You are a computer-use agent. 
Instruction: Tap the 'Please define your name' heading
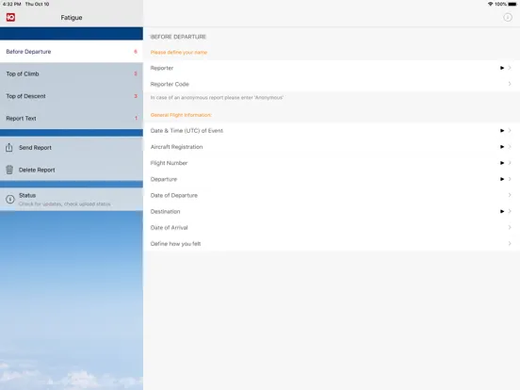pyautogui.click(x=179, y=53)
